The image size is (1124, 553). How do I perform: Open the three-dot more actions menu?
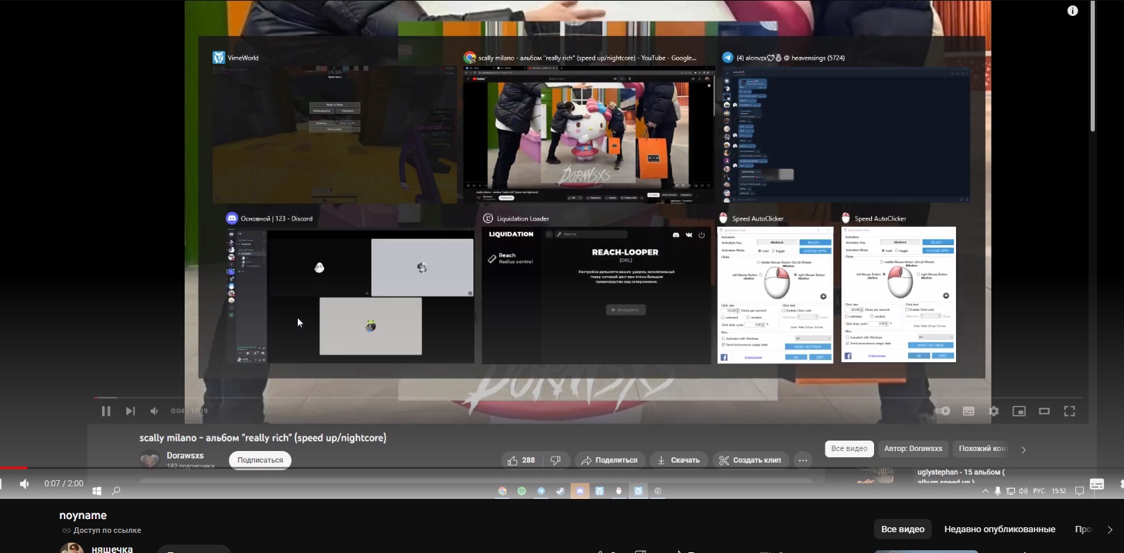click(x=803, y=460)
